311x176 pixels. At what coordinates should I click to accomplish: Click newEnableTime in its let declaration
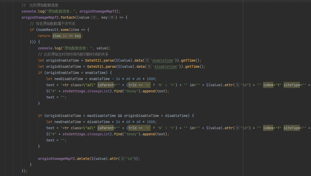68,122
